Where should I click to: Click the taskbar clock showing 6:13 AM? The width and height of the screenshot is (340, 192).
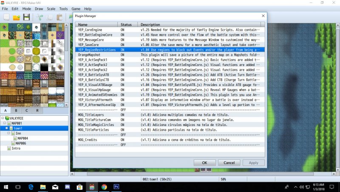pos(318,187)
